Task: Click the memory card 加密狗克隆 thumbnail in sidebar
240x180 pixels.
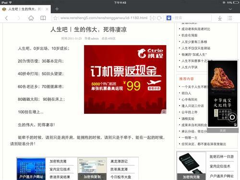Action: 191,166
